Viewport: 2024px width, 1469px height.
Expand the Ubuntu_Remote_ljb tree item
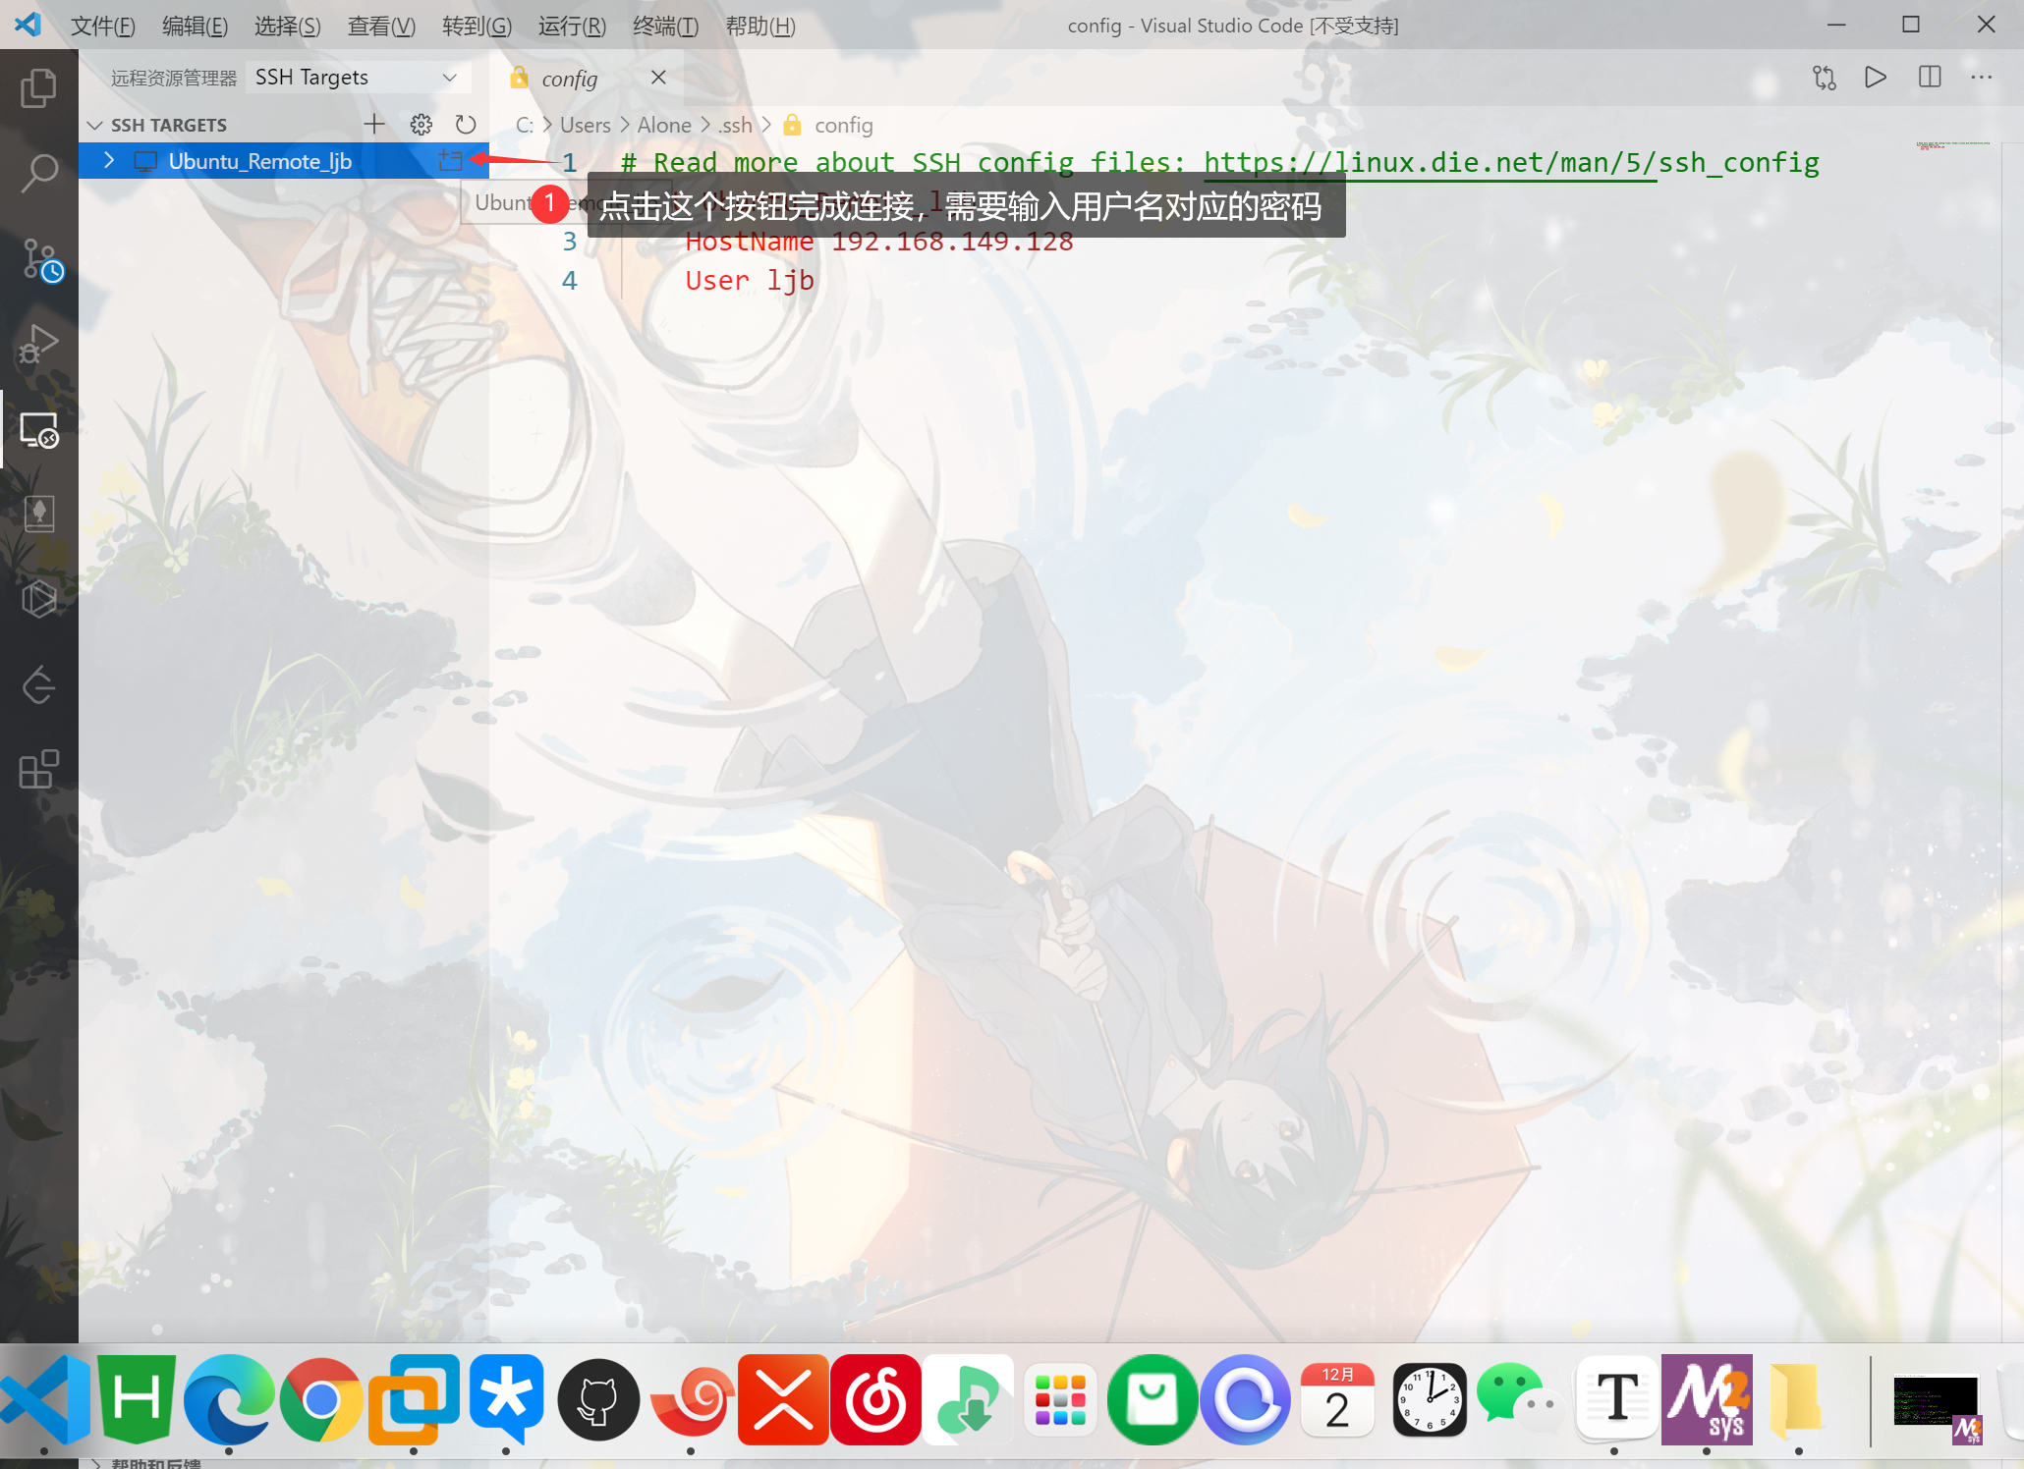pyautogui.click(x=109, y=161)
